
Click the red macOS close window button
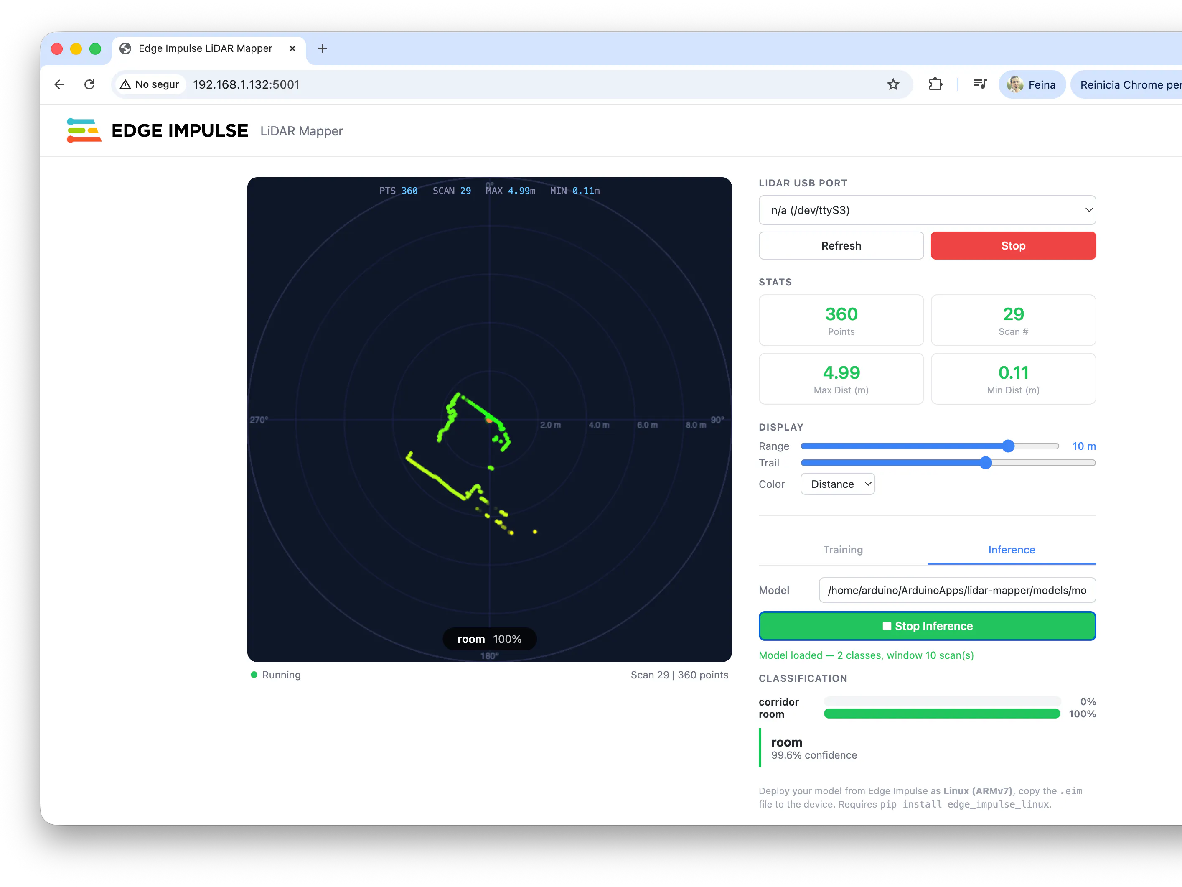point(57,48)
